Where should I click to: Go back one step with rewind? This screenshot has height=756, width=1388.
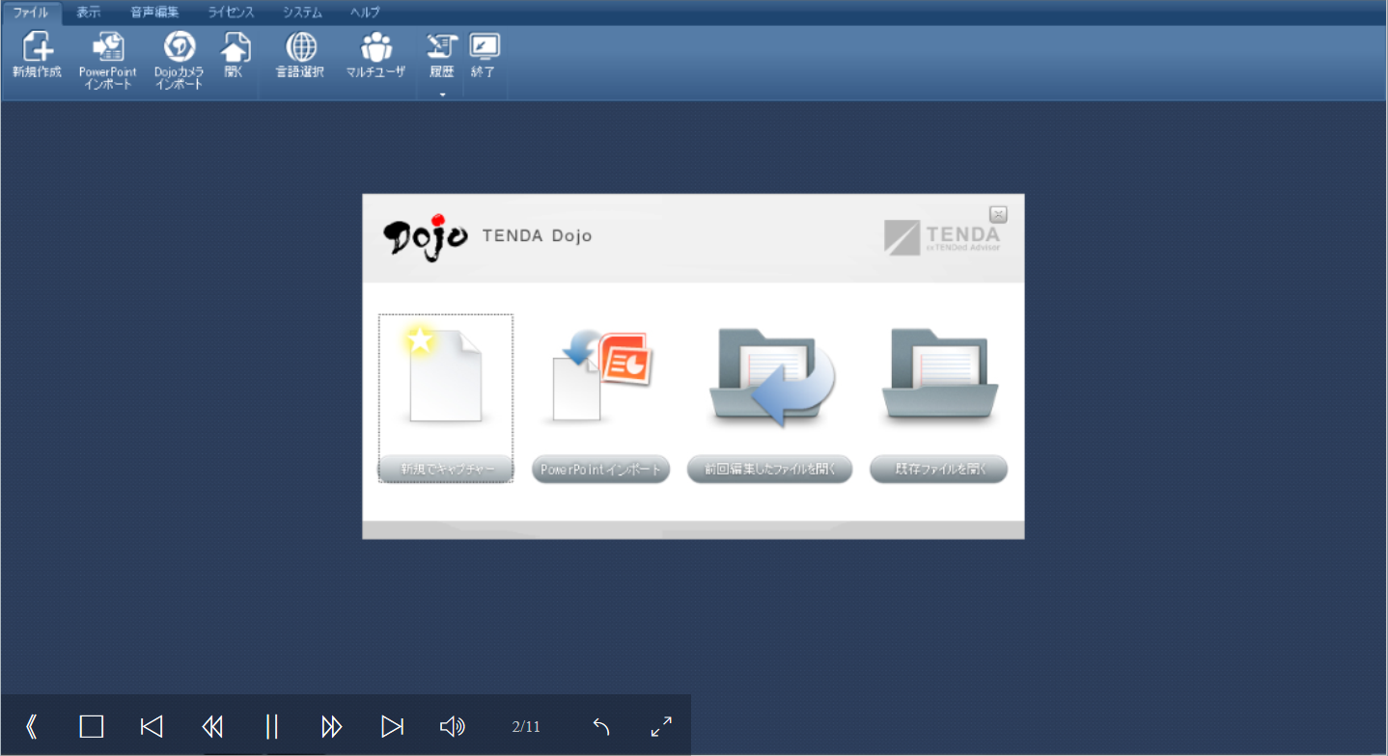click(212, 726)
